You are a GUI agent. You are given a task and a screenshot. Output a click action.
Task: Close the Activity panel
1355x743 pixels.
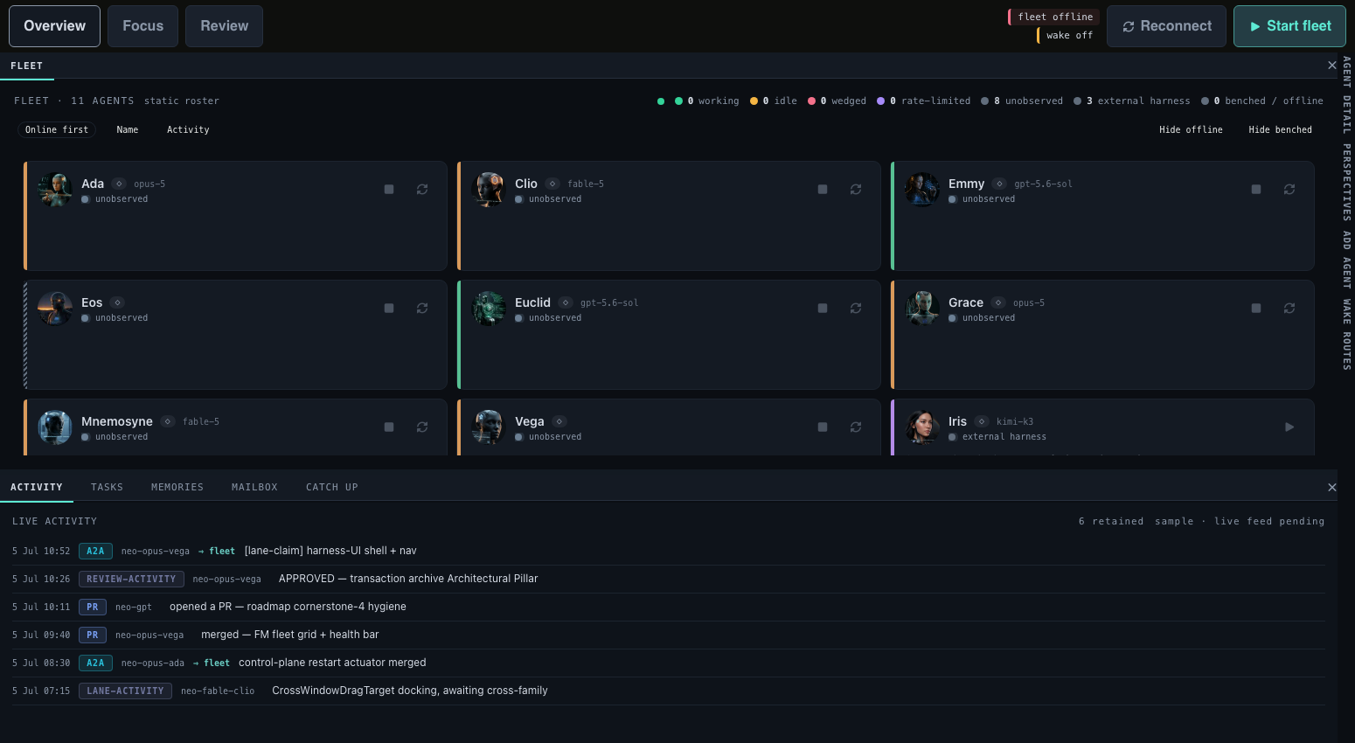(x=1331, y=487)
